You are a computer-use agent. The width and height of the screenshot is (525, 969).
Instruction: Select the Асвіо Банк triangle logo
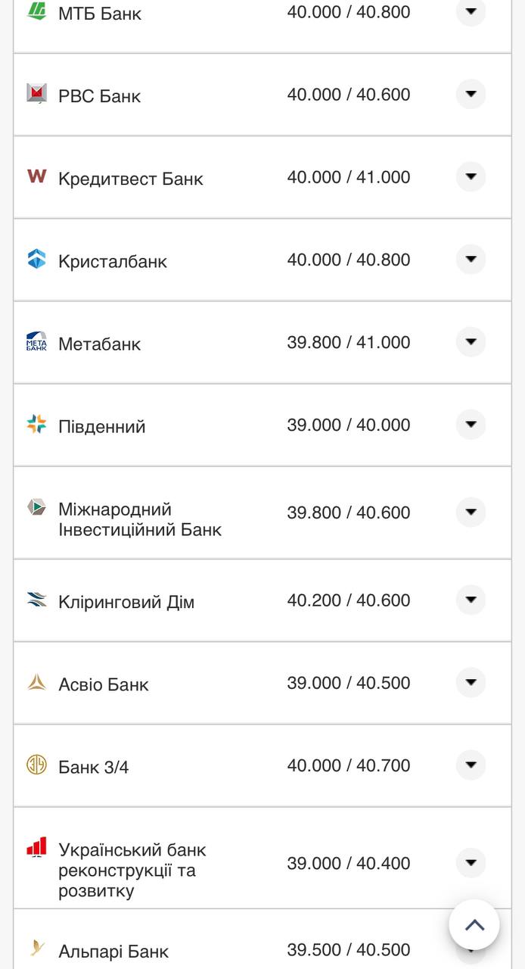click(x=36, y=682)
